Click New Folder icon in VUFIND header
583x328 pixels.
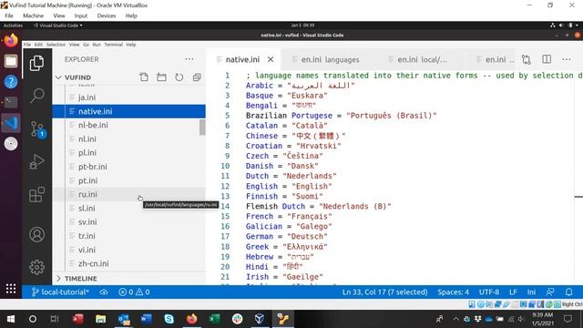(x=161, y=77)
